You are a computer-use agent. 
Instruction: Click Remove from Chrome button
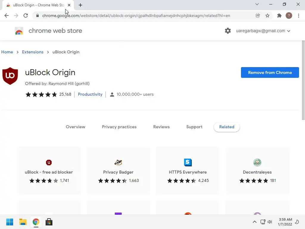point(270,72)
